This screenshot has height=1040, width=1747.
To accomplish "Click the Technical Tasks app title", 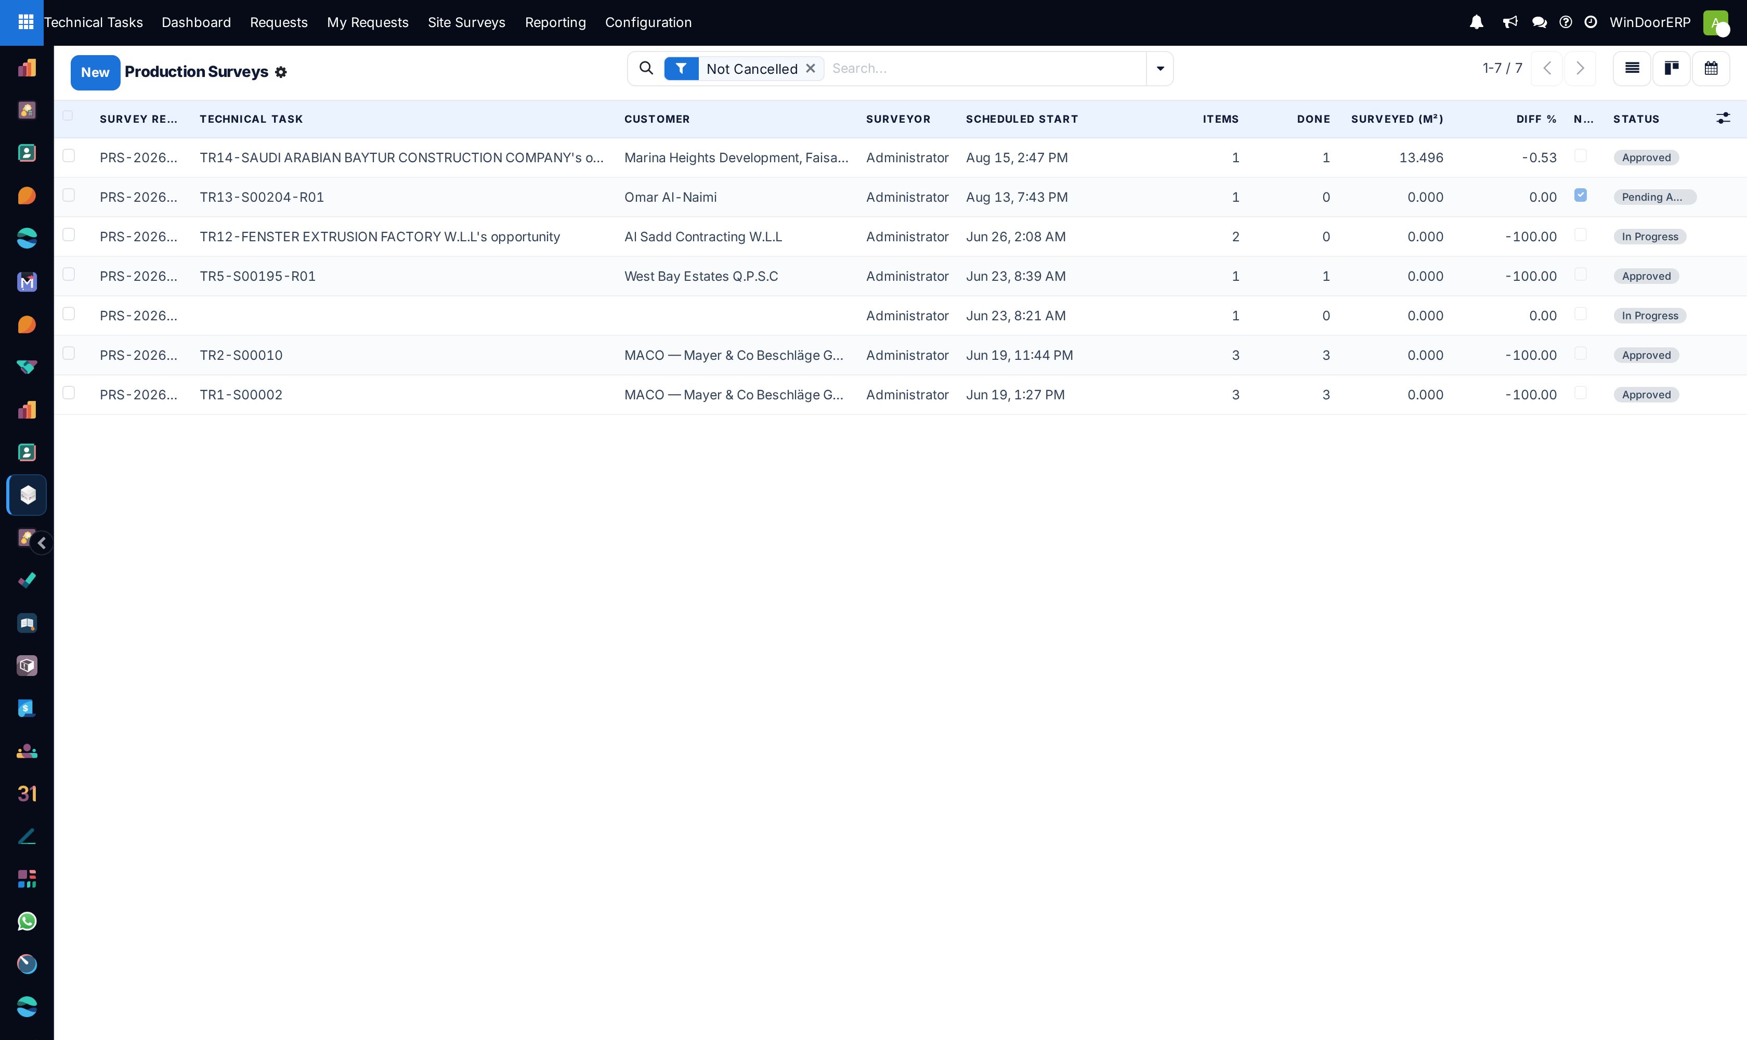I will (x=93, y=22).
